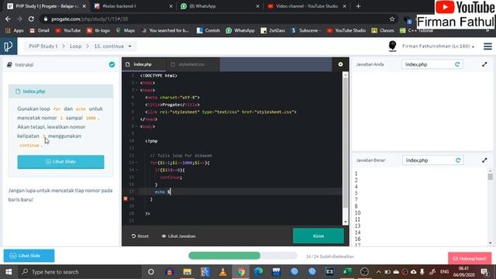496x279 pixels.
Task: Switch to the WhatsApp browser tab
Action: point(218,6)
